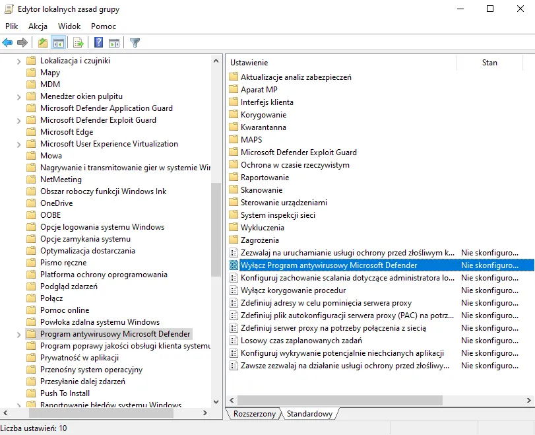Click the Export list toolbar icon
This screenshot has width=535, height=435.
79,42
